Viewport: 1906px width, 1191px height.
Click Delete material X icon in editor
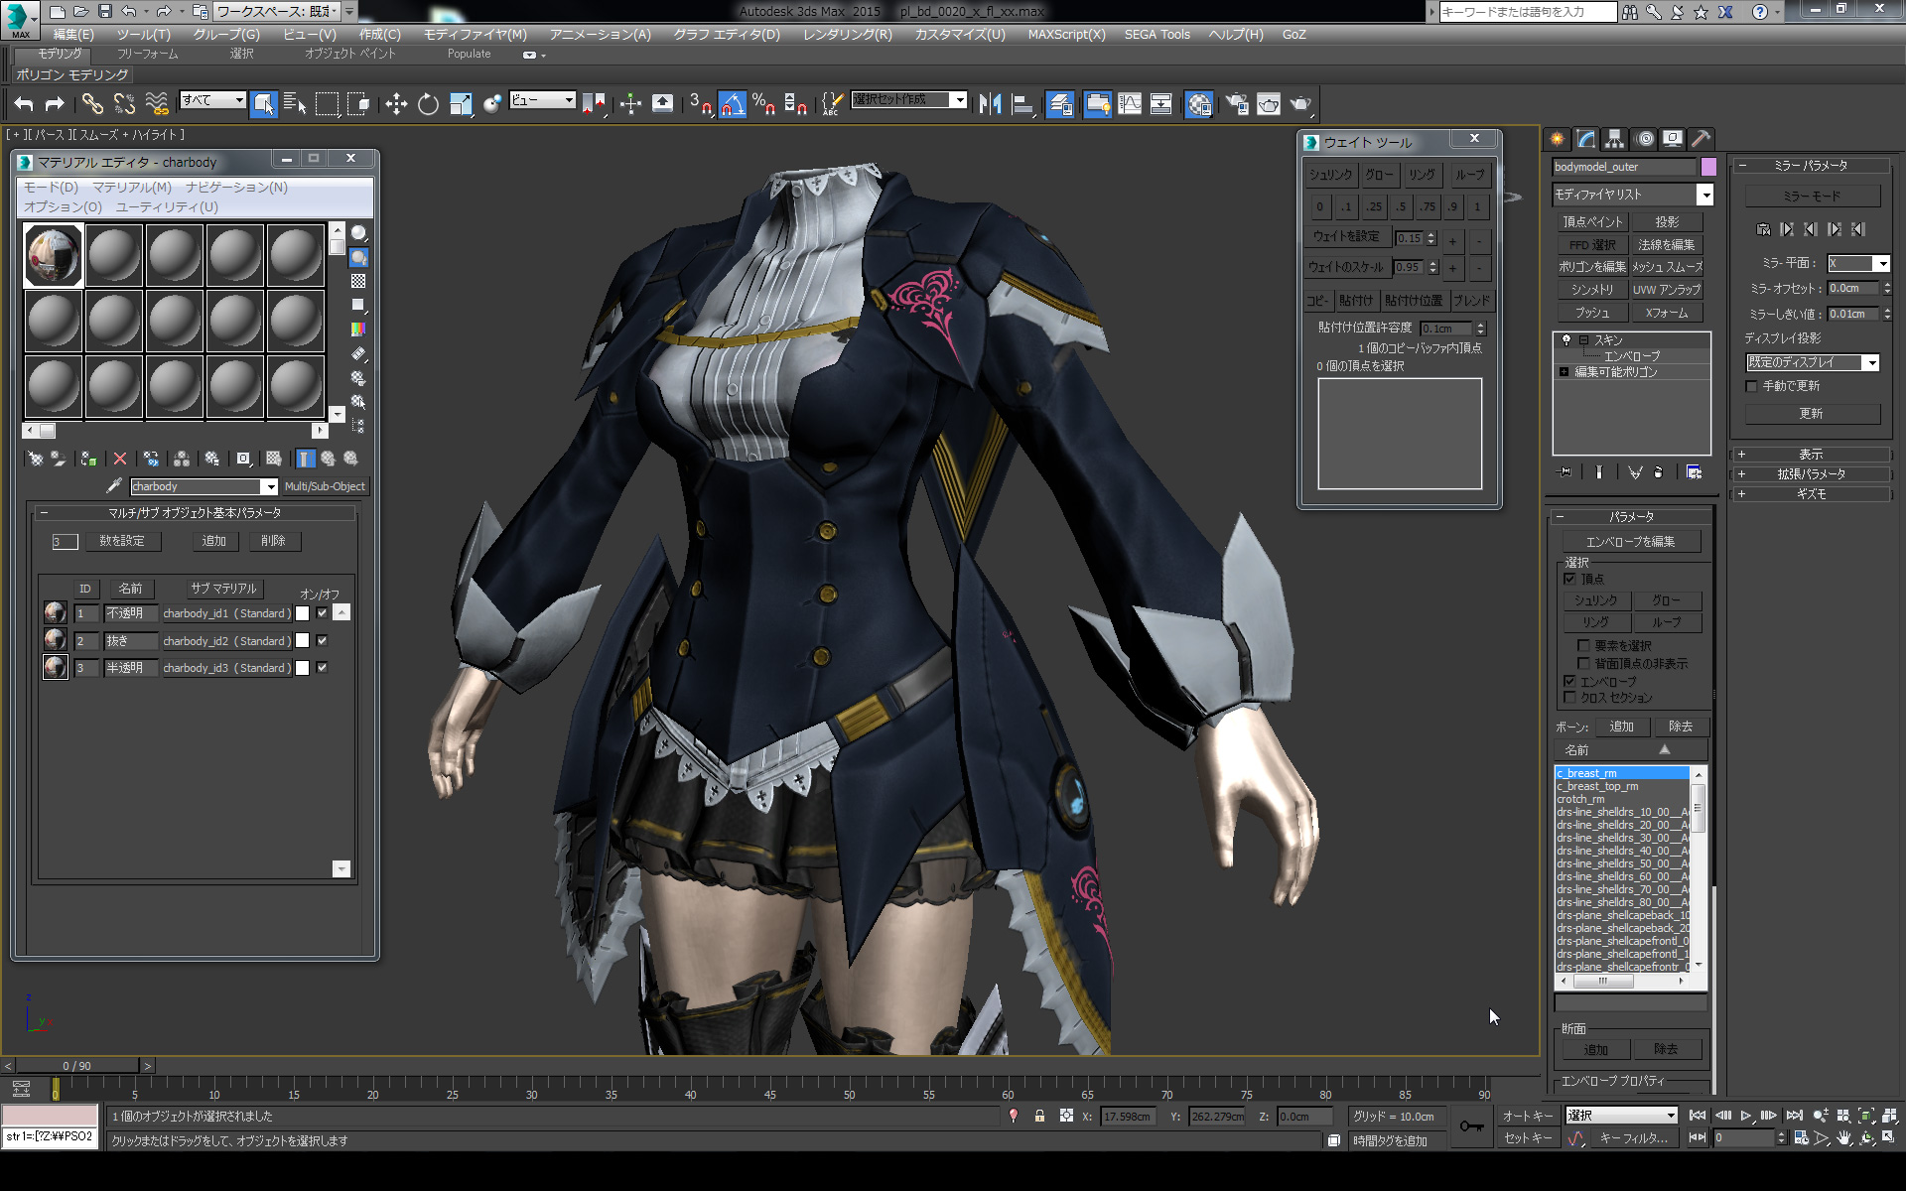click(x=120, y=459)
